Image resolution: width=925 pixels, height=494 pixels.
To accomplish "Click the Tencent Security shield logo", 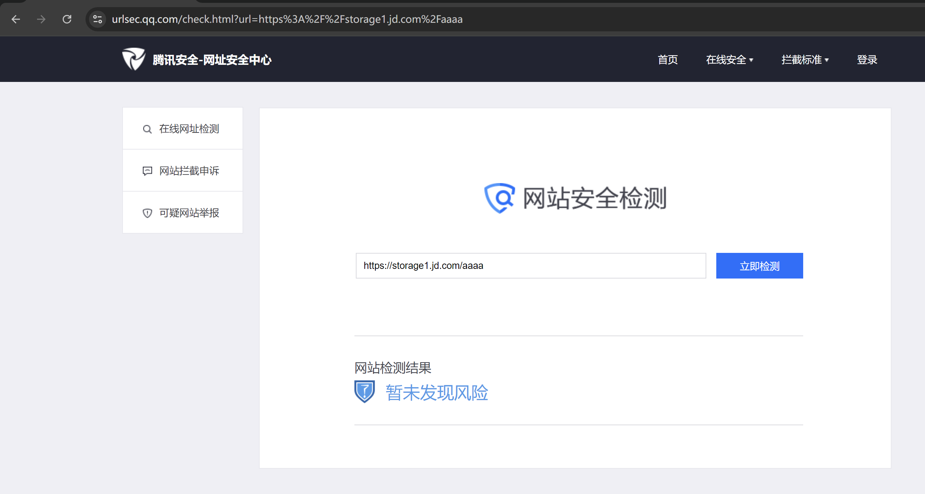I will coord(134,59).
